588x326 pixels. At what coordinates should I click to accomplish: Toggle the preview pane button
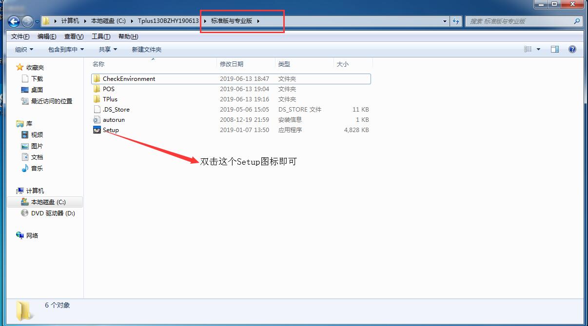coord(555,49)
